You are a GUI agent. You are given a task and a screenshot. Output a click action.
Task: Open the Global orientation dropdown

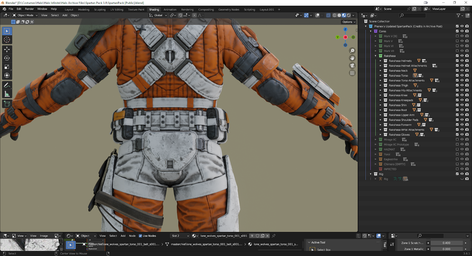(x=158, y=15)
